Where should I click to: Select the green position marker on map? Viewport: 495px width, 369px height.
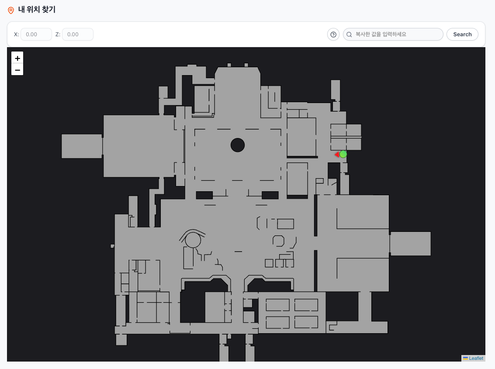click(x=343, y=154)
